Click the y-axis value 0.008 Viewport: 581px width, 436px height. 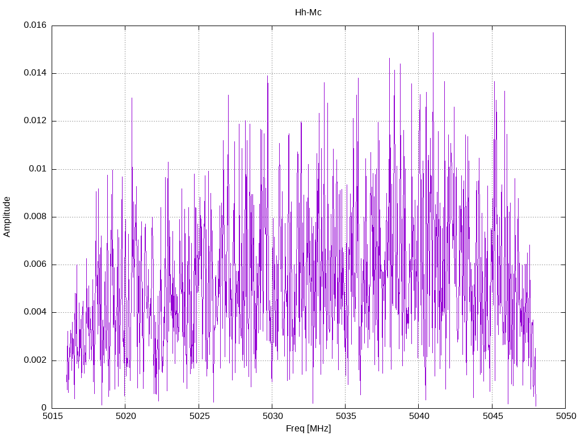click(35, 217)
